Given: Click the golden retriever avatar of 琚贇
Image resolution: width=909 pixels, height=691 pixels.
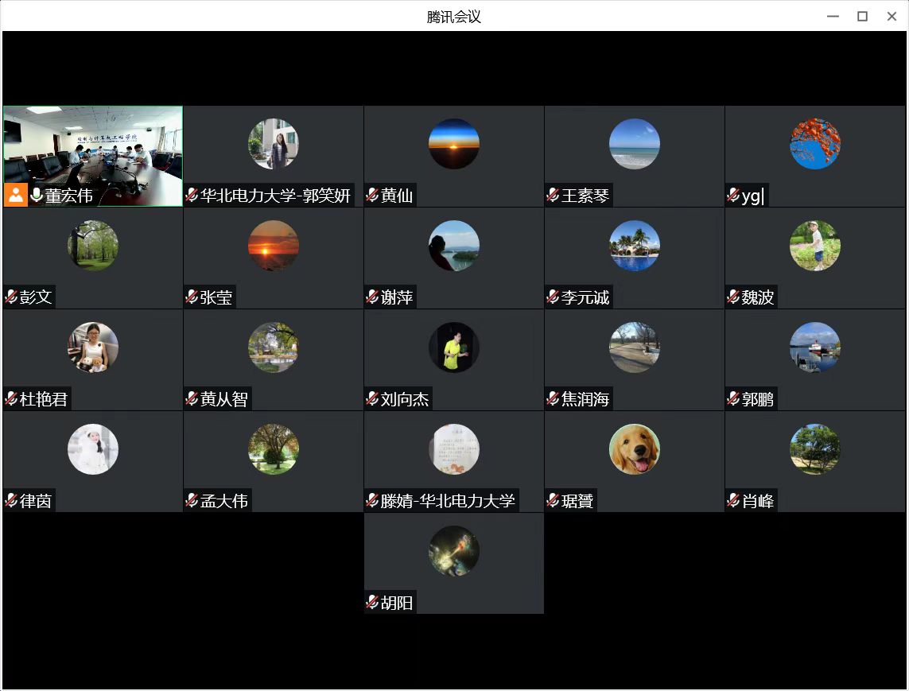Looking at the screenshot, I should pyautogui.click(x=635, y=449).
